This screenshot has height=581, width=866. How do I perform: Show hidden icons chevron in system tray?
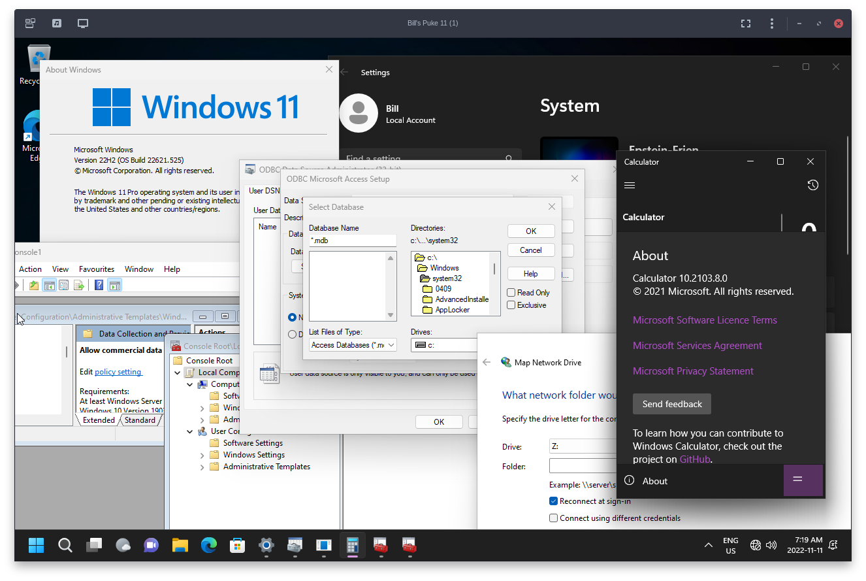[708, 545]
